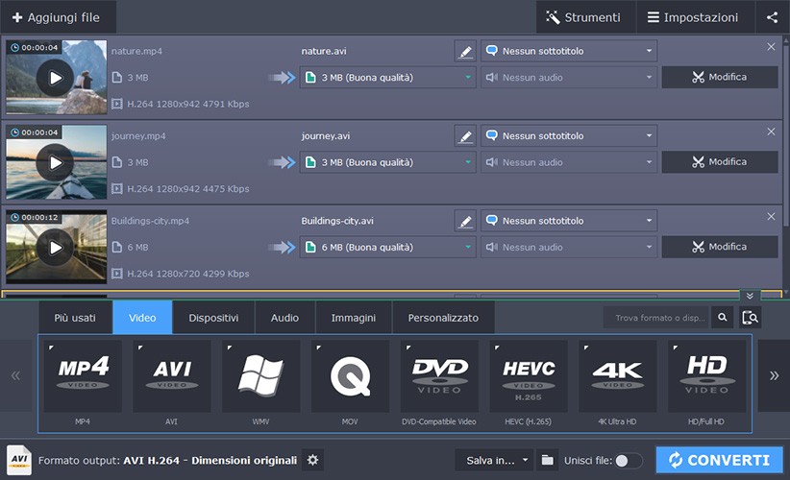
Task: Toggle the Unisci file switch
Action: click(629, 461)
